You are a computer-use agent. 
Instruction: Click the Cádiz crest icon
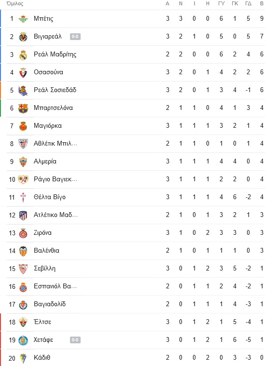[x=23, y=358]
